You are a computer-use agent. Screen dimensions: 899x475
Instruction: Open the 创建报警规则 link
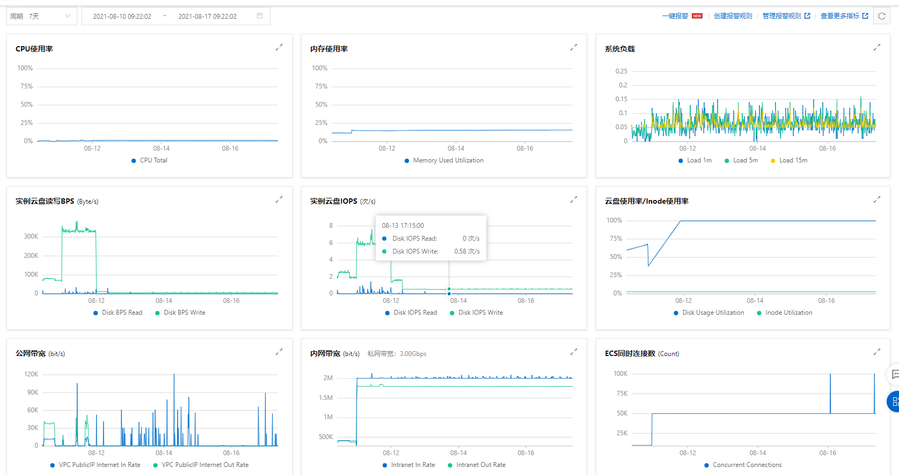click(733, 16)
